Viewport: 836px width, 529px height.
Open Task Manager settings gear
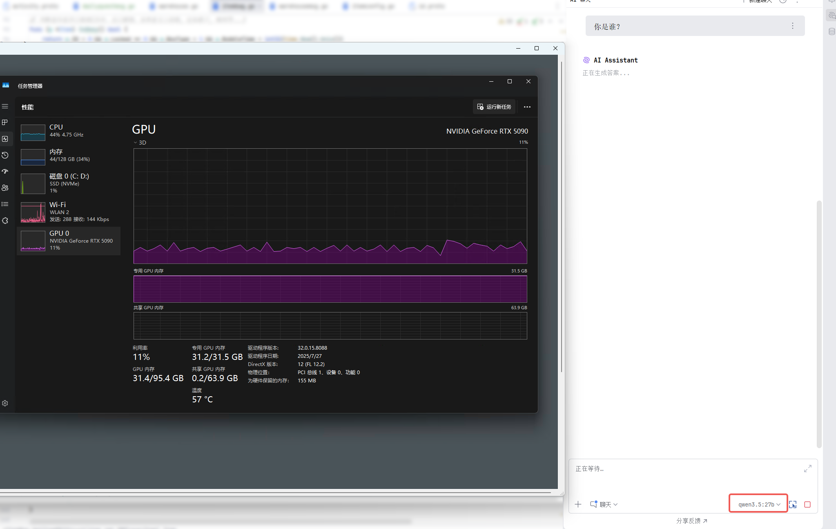(5, 403)
